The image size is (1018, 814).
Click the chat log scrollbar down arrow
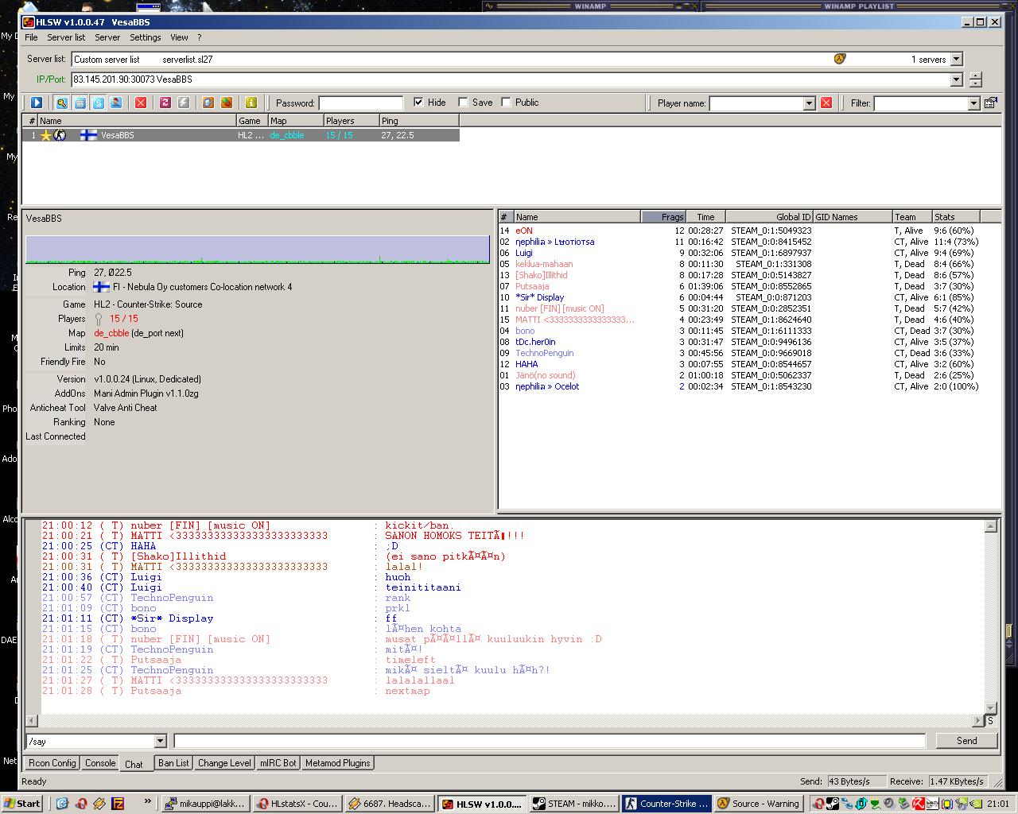click(x=990, y=708)
